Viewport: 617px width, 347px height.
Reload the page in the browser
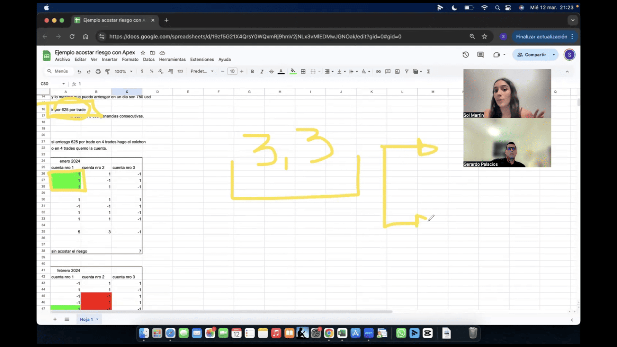pos(72,37)
